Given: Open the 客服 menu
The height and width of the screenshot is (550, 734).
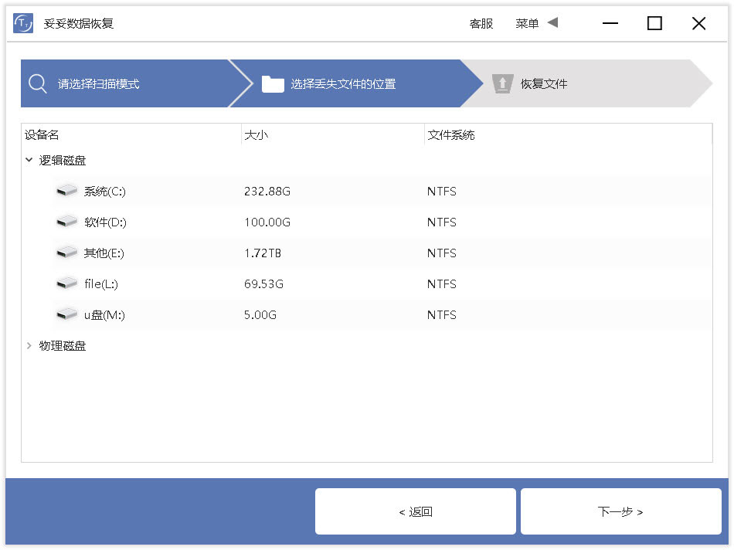Looking at the screenshot, I should [x=481, y=23].
